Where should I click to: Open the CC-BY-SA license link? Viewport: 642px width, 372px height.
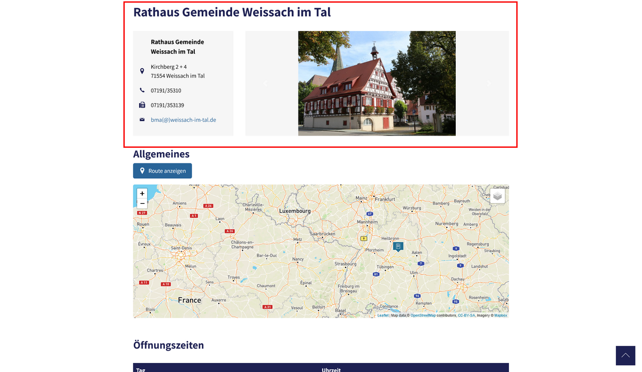pos(466,315)
